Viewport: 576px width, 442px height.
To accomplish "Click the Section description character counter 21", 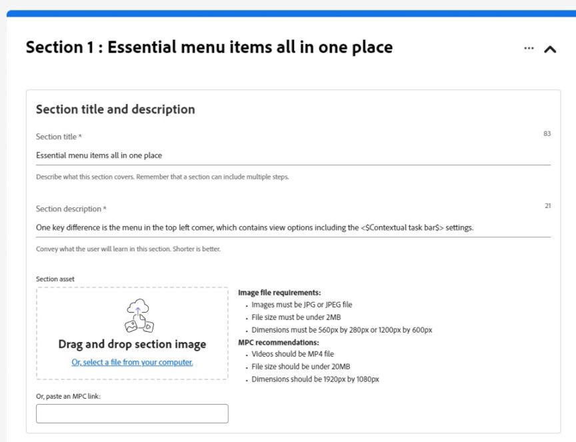I will point(547,206).
